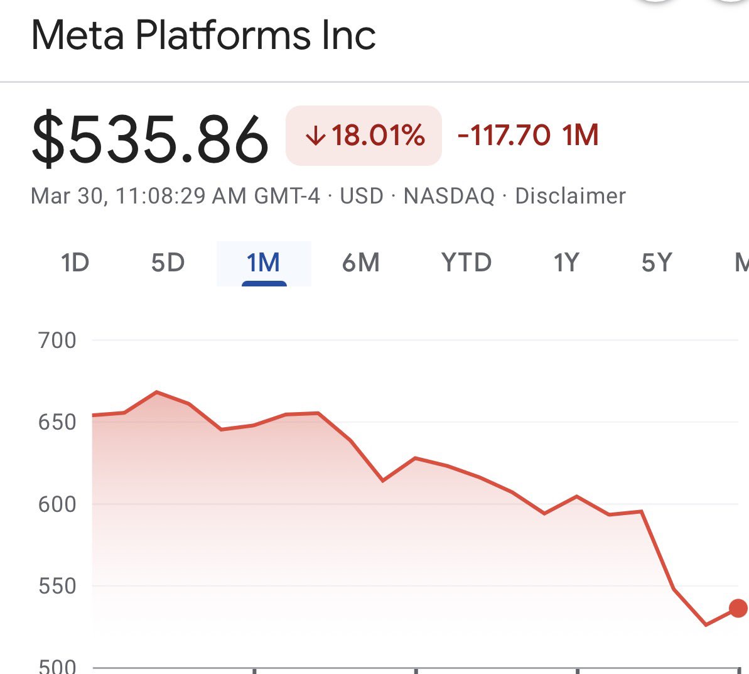Click the down arrow icon in percentage badge

pos(315,136)
